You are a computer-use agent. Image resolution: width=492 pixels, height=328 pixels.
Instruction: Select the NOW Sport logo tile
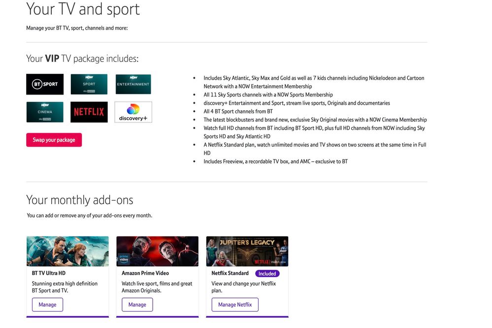pos(89,84)
